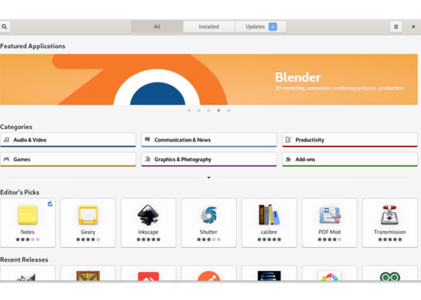Close the Software window
Screen dimensions: 421x300
click(413, 26)
